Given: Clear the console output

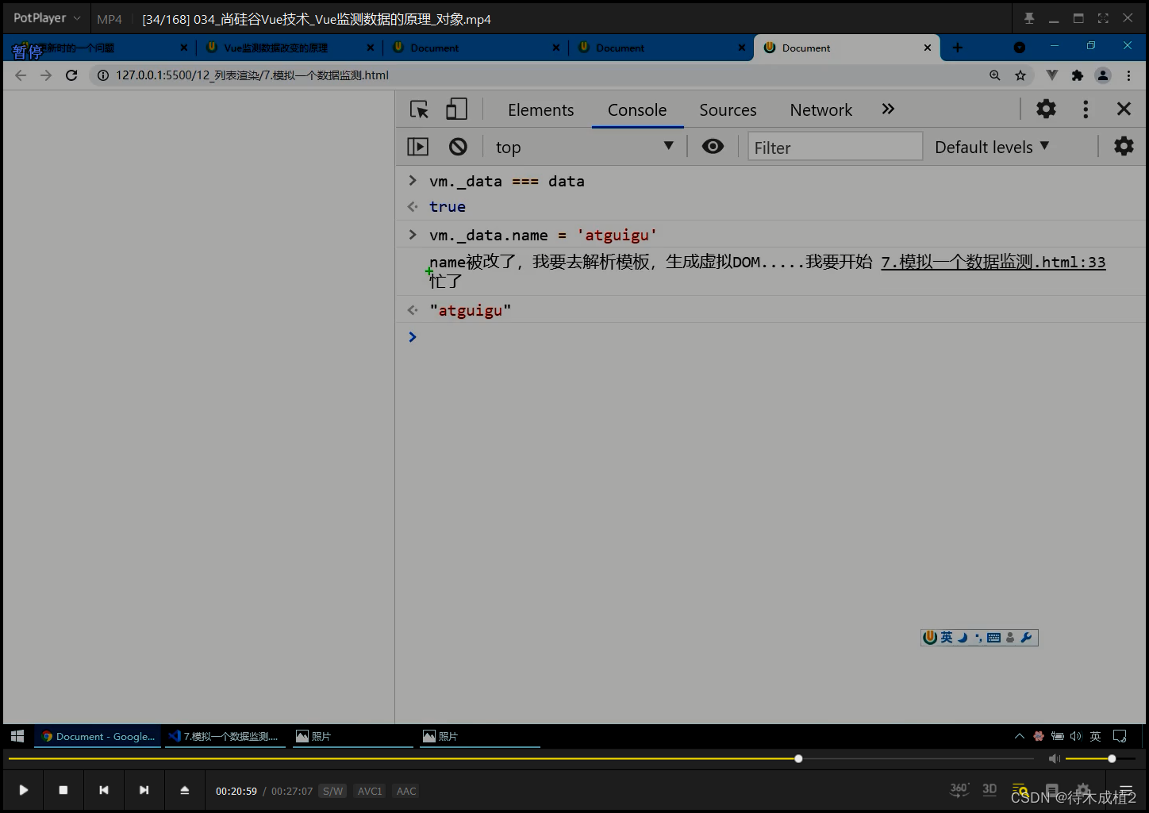Looking at the screenshot, I should 458,147.
